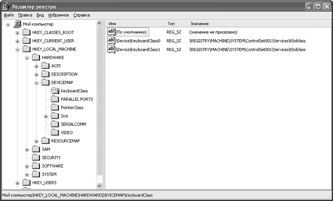
Task: Open the Правка menu
Action: [x=25, y=15]
